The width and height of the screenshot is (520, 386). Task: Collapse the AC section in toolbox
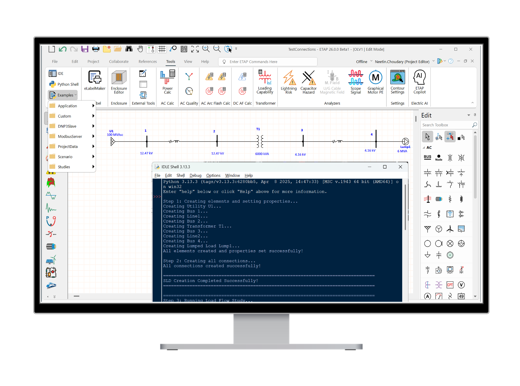424,148
